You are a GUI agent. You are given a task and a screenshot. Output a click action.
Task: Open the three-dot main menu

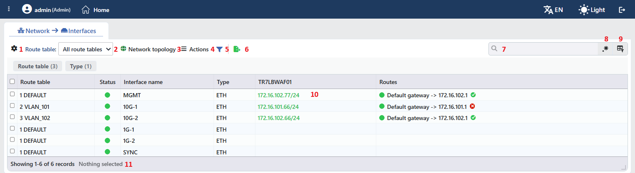coord(9,9)
